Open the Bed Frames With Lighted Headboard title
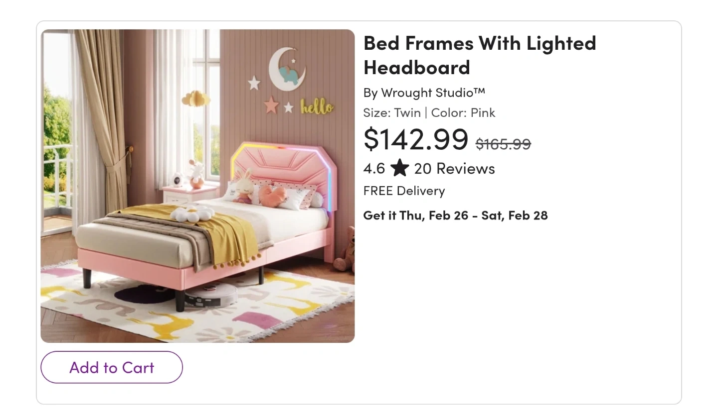This screenshot has width=718, height=417. point(479,55)
